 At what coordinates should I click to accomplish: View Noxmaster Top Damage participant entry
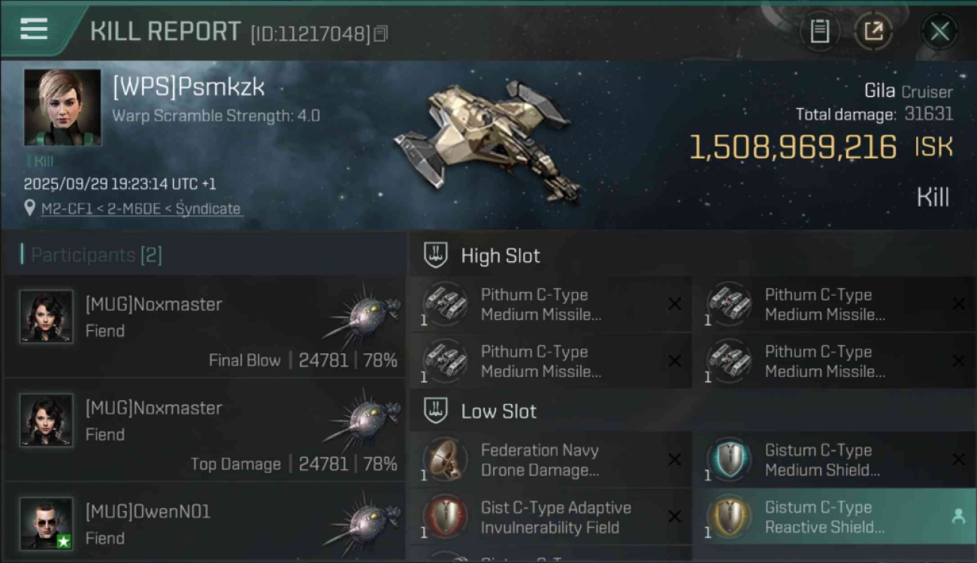(x=205, y=429)
